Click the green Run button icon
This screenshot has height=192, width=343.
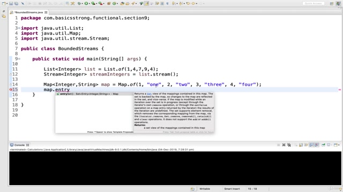pos(86,4)
